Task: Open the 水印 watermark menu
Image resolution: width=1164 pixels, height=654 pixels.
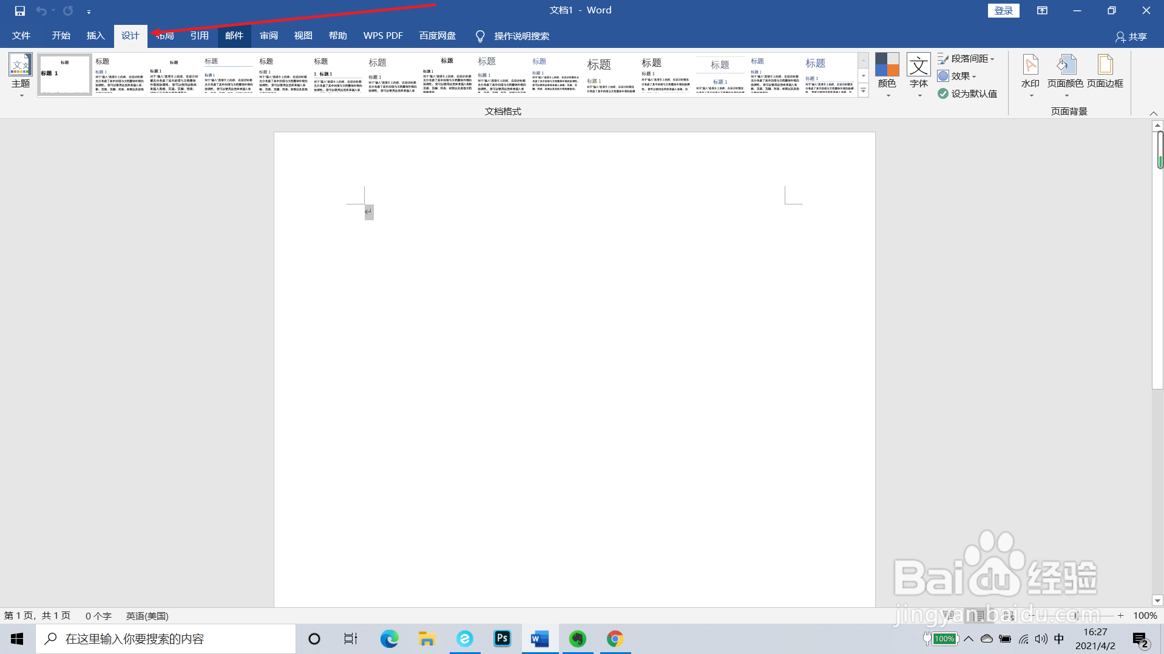Action: point(1030,75)
